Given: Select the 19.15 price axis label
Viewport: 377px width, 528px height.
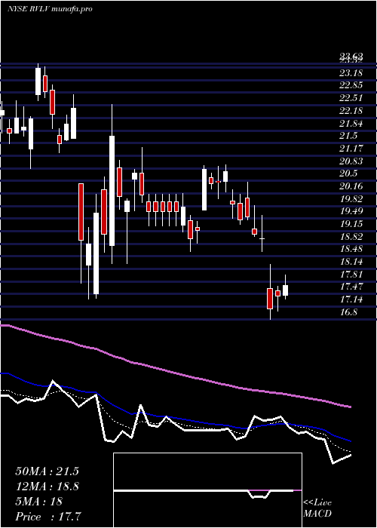Looking at the screenshot, I should (x=351, y=224).
